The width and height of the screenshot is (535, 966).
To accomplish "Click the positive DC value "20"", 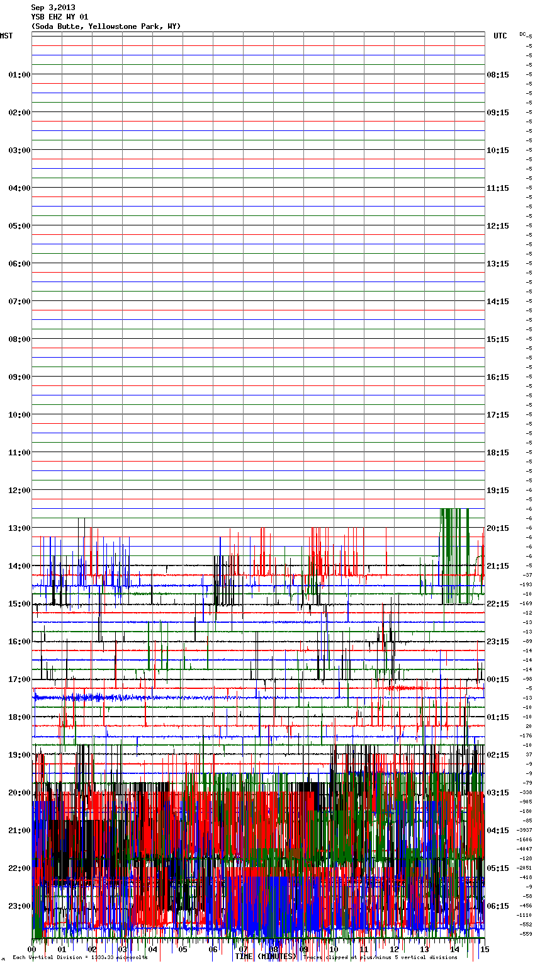I will coord(529,726).
